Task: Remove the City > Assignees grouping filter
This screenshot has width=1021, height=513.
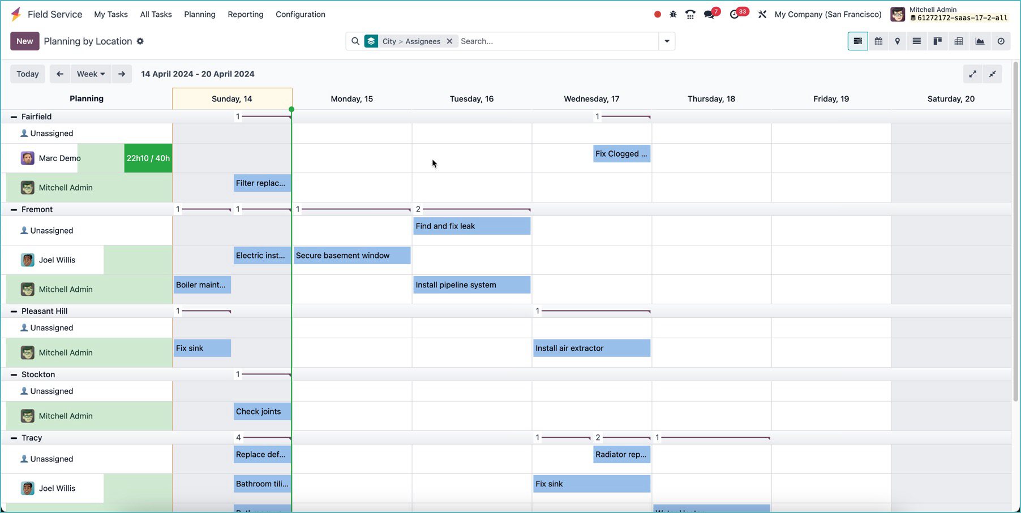Action: pyautogui.click(x=449, y=41)
